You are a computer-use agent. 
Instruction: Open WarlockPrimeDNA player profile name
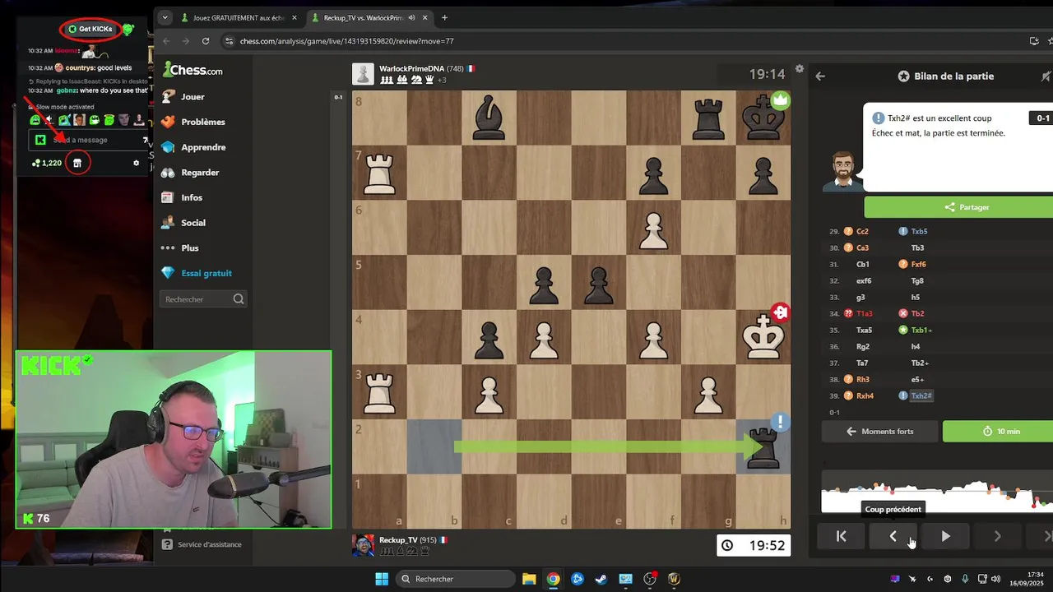point(411,68)
